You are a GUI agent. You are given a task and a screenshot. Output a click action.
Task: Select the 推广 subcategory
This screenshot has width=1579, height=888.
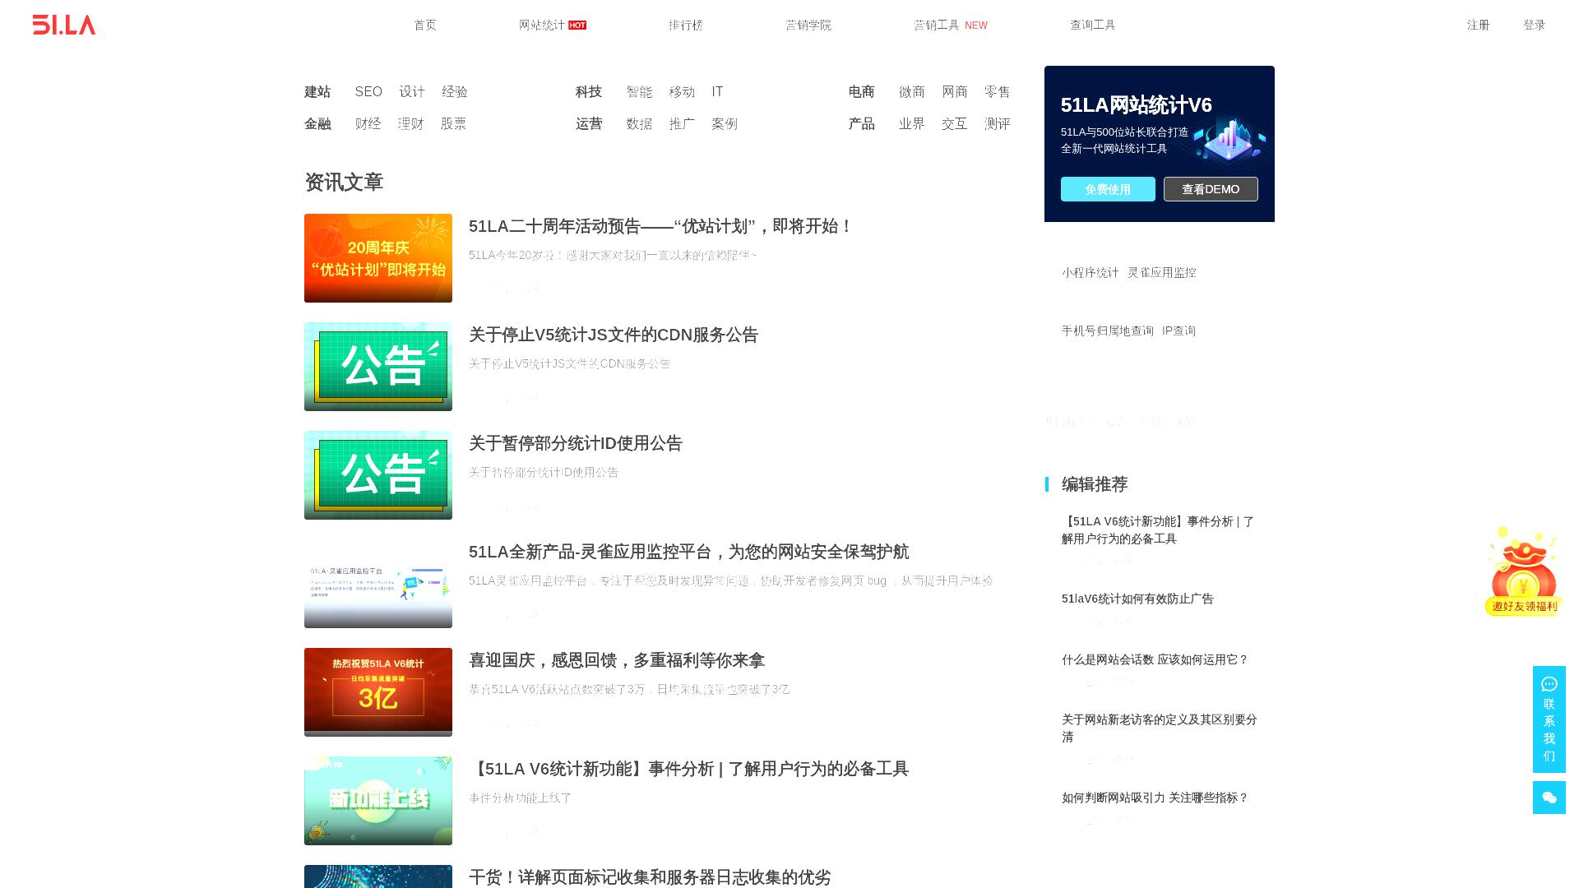tap(682, 123)
